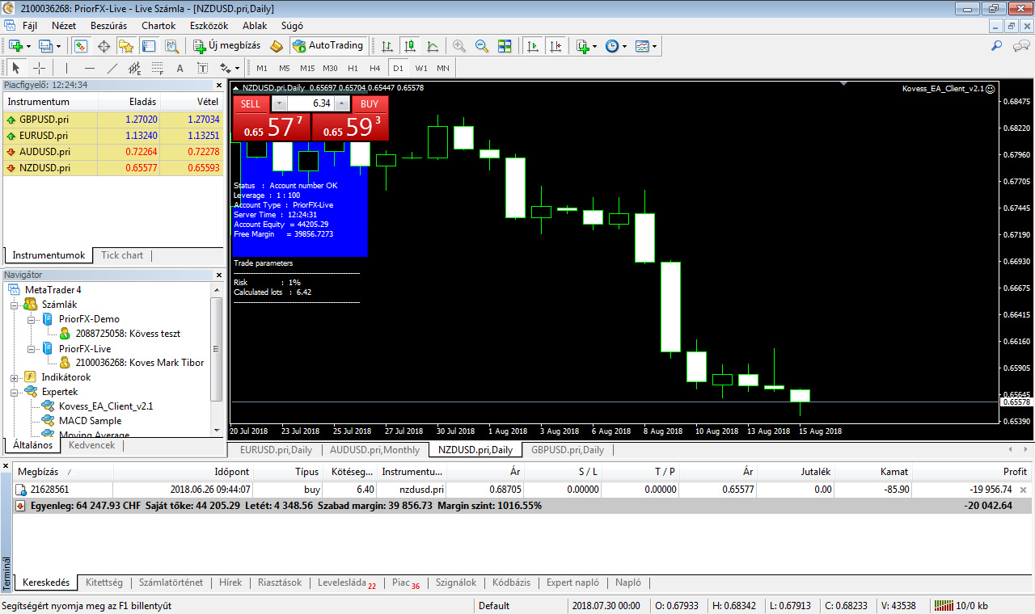Switch timeframe to H1

pyautogui.click(x=353, y=68)
